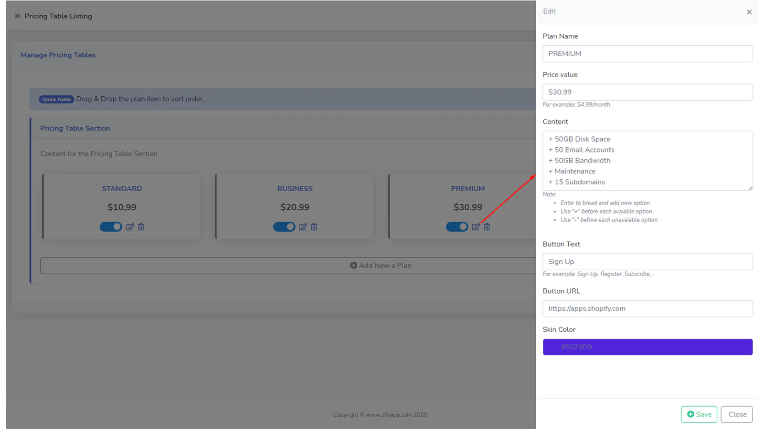This screenshot has width=764, height=429.
Task: Edit the PREMIUM plan with pencil icon
Action: (x=476, y=227)
